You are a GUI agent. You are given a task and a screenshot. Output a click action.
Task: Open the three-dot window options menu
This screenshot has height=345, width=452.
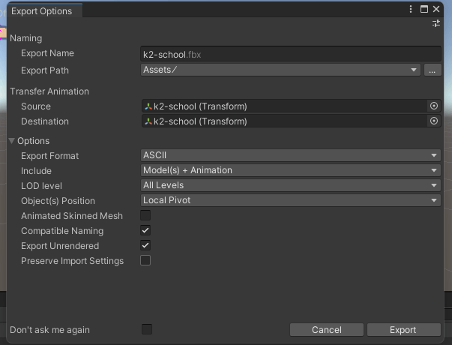click(411, 9)
